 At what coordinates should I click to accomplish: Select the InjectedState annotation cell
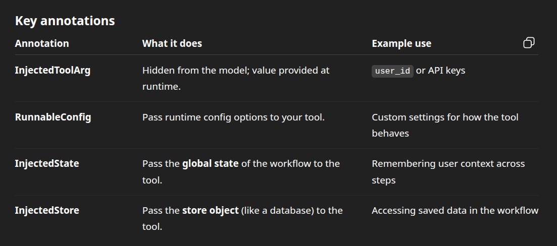tap(47, 164)
